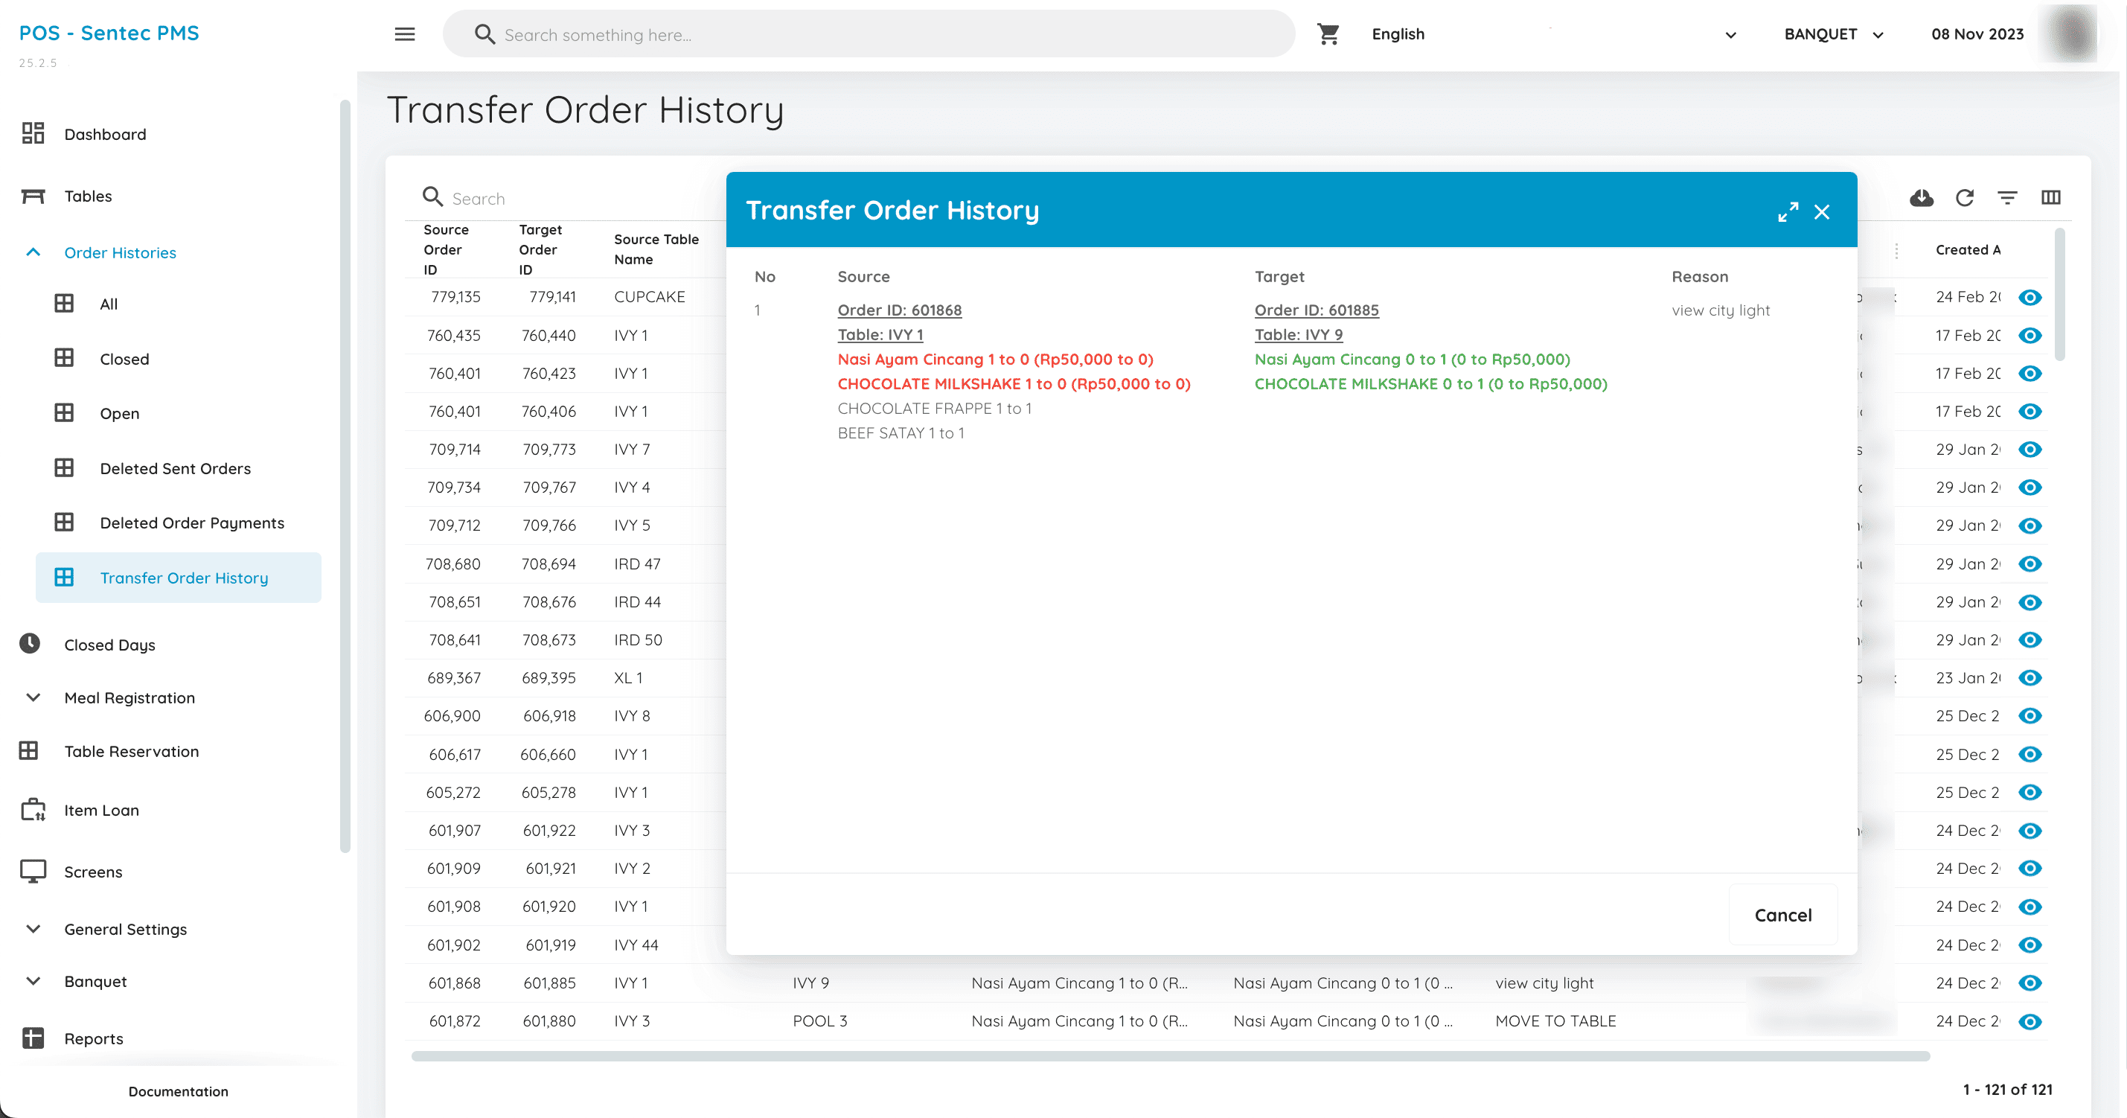
Task: Click the Table Reservation grid icon
Action: [29, 750]
